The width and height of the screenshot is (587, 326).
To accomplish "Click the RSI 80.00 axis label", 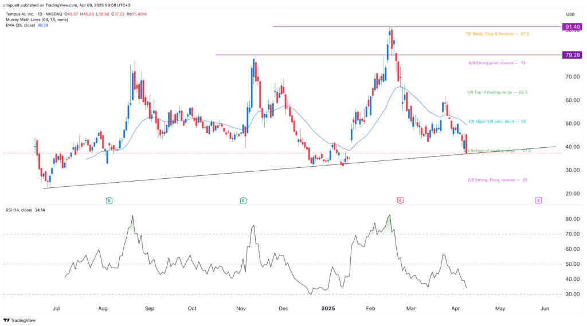I will 573,219.
